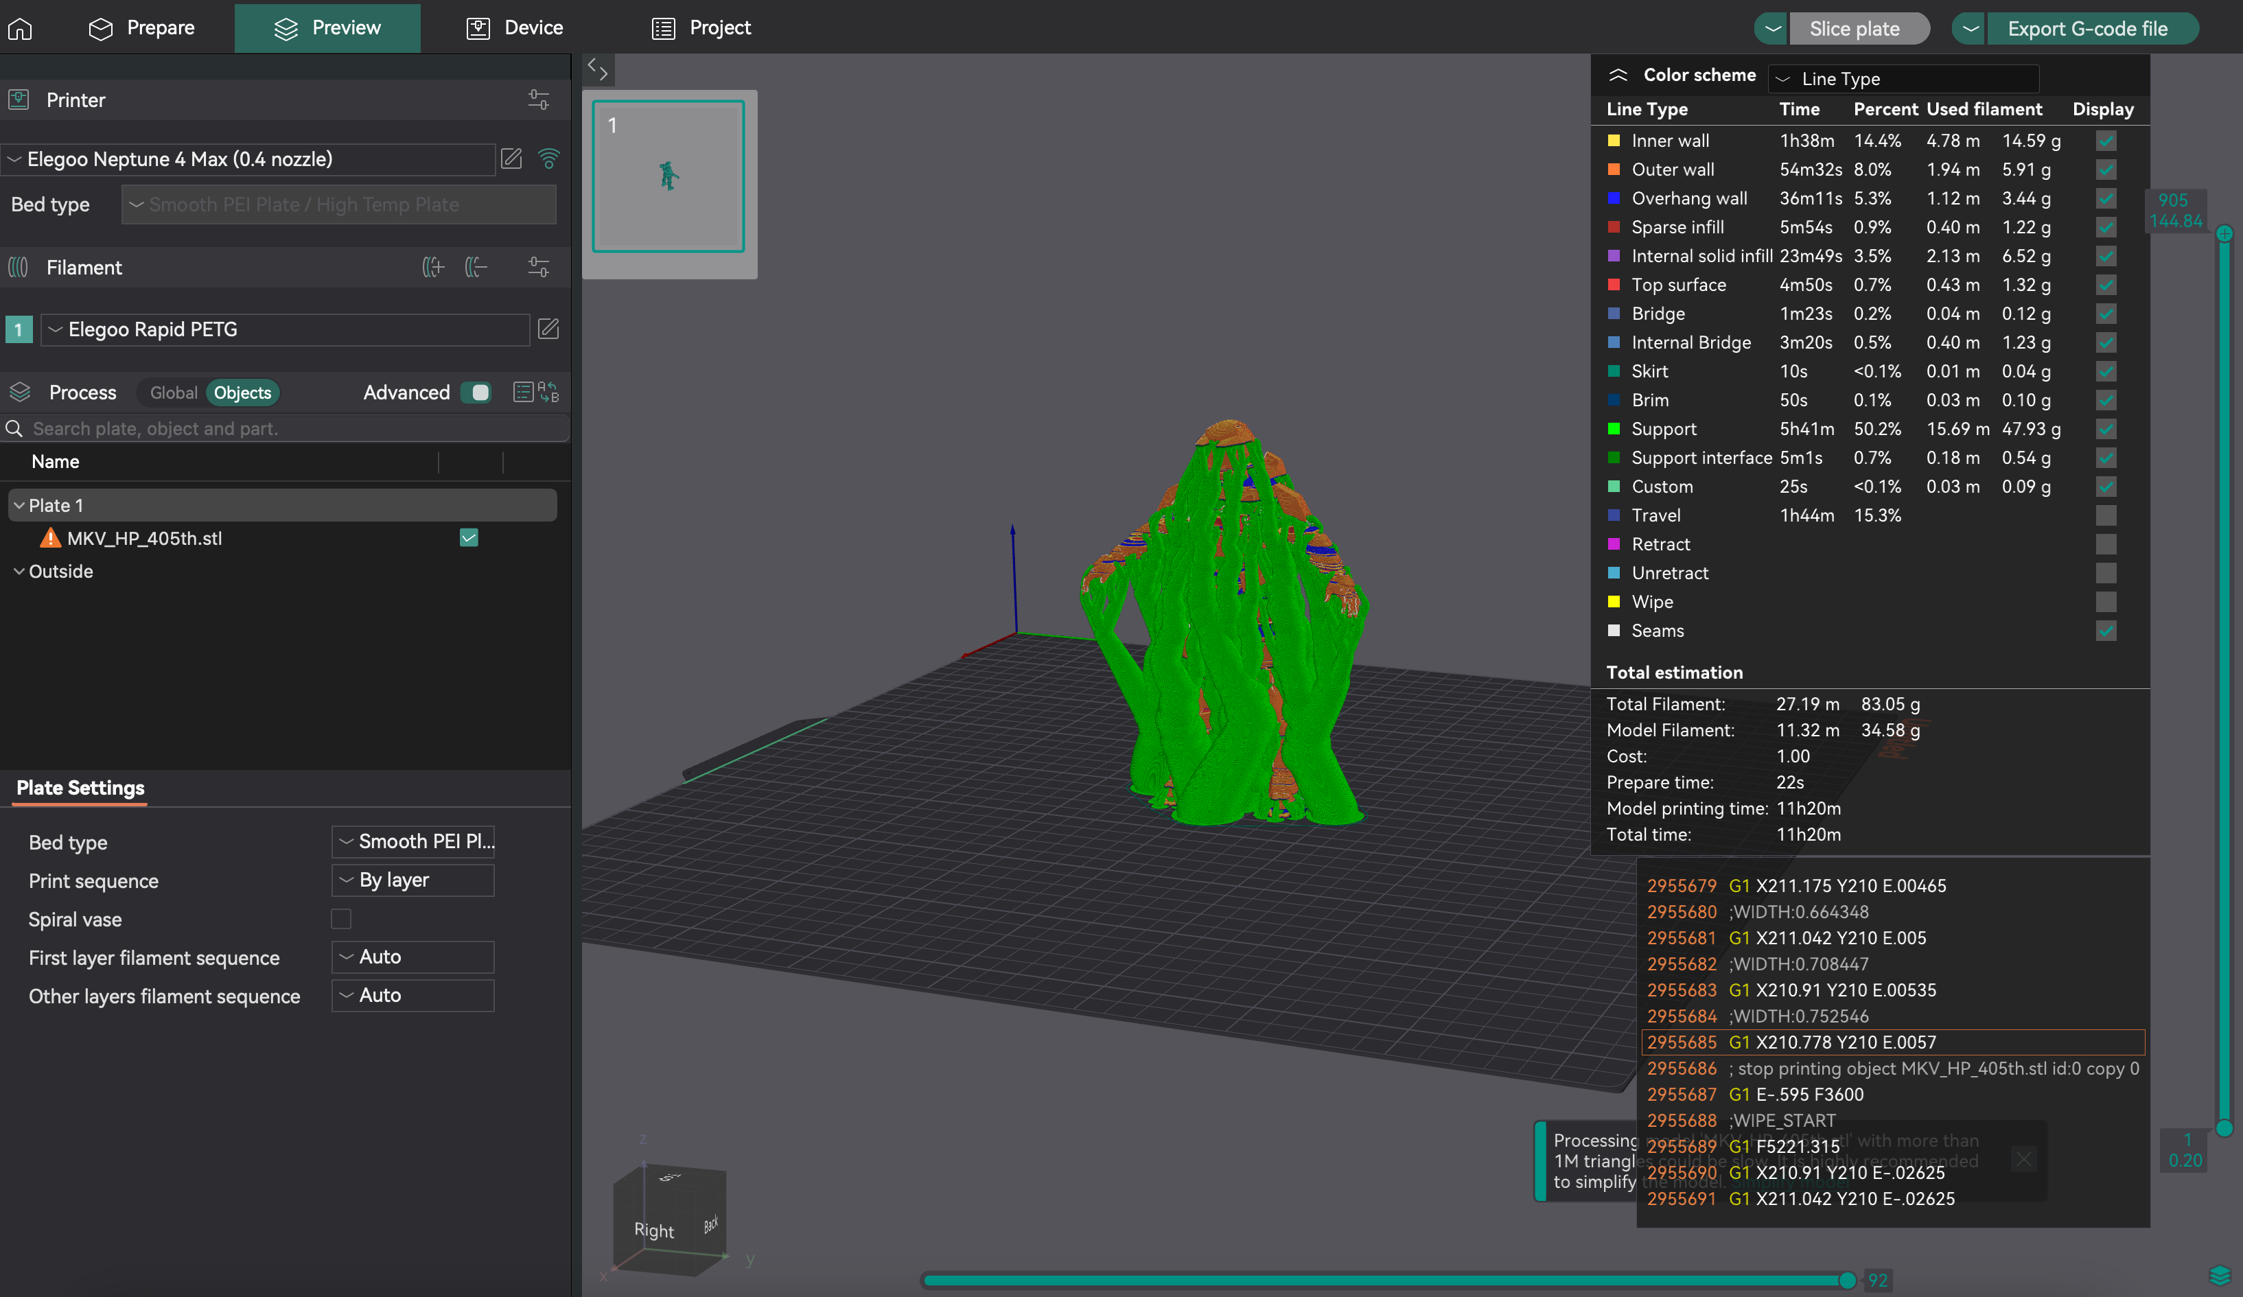
Task: Toggle the Advanced mode switch
Action: point(477,393)
